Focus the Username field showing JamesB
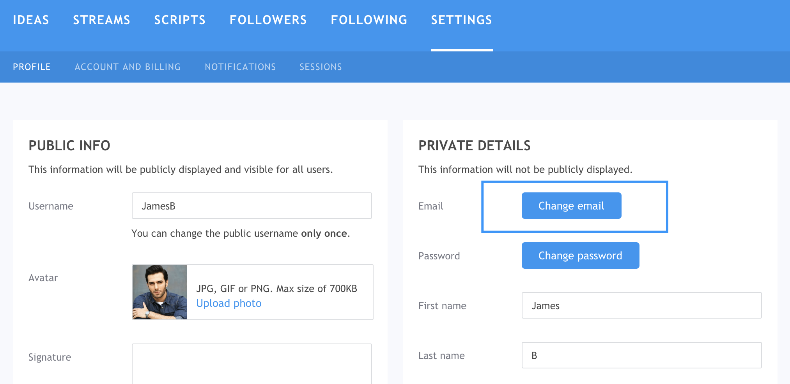Screen dimensions: 790x384 point(252,206)
